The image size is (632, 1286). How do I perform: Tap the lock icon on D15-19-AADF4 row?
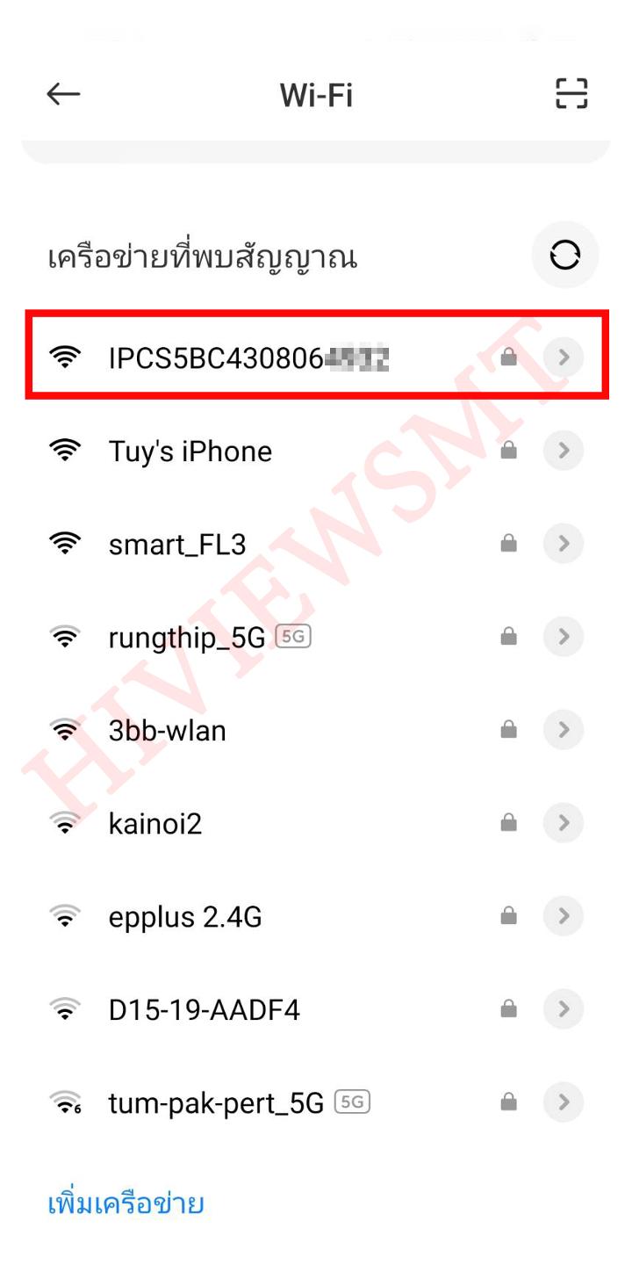coord(508,1009)
